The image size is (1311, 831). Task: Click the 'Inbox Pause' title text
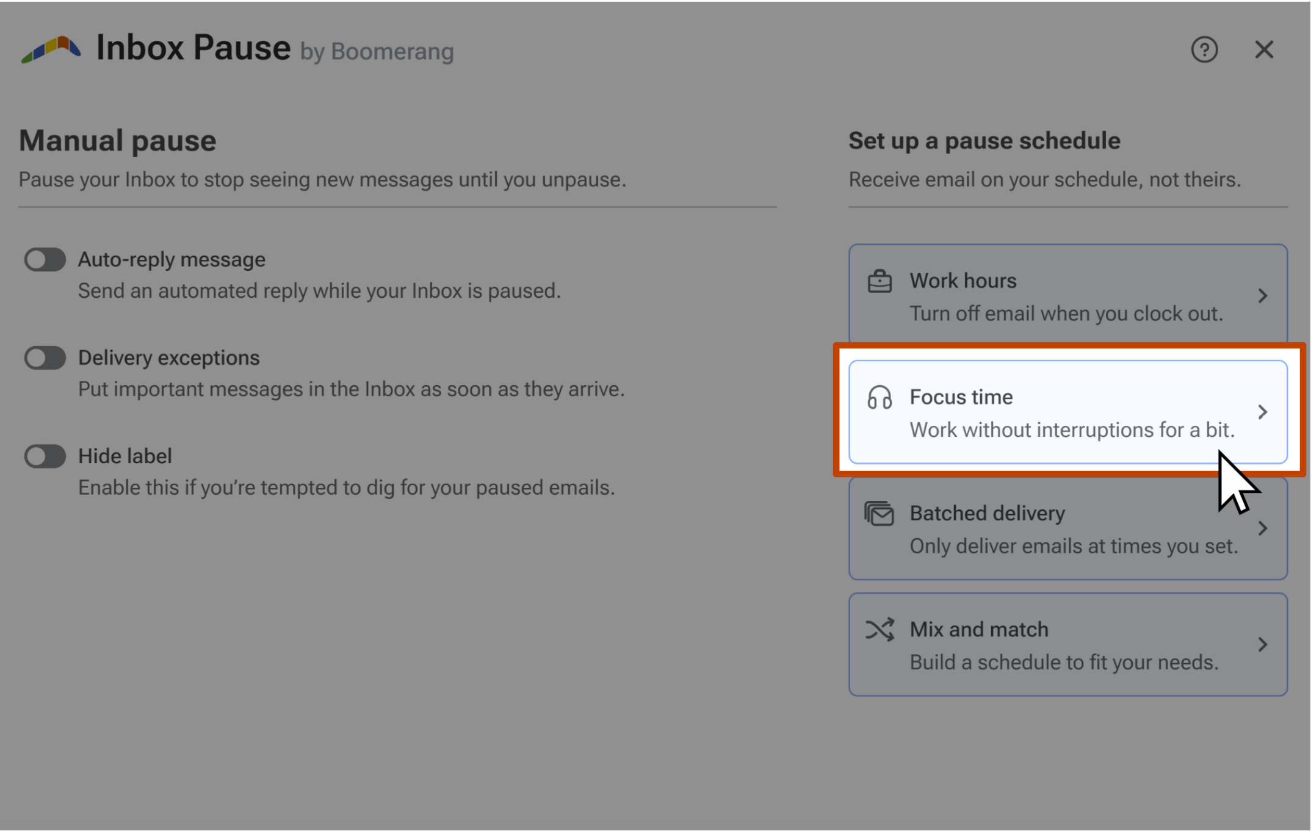click(x=193, y=48)
